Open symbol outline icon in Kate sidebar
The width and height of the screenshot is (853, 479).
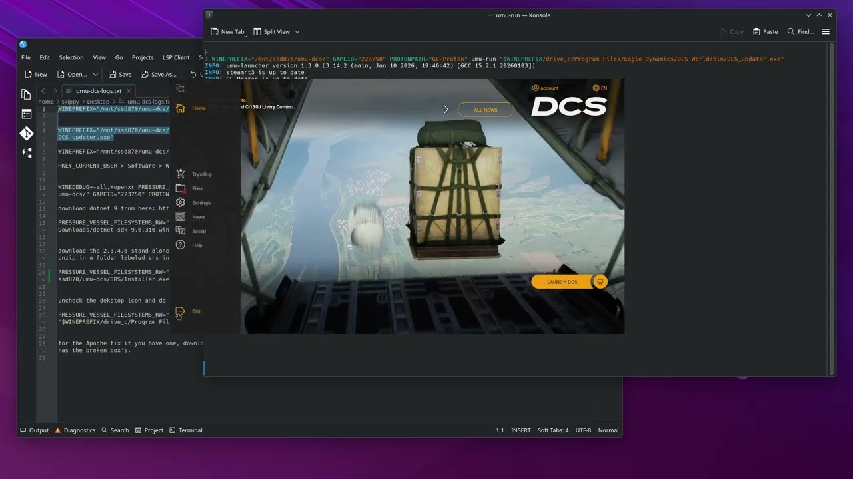27,153
